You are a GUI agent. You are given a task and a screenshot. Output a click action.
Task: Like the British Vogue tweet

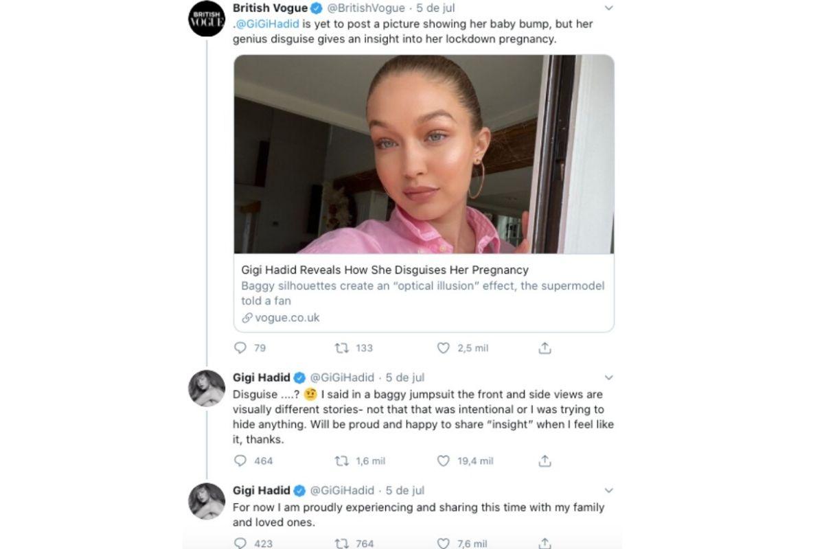point(444,348)
